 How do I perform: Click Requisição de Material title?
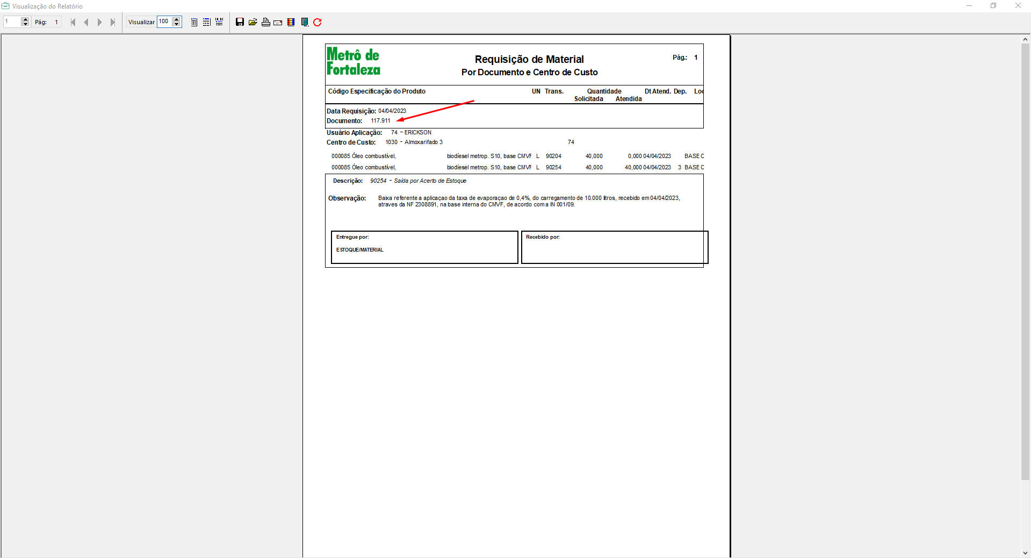(529, 59)
